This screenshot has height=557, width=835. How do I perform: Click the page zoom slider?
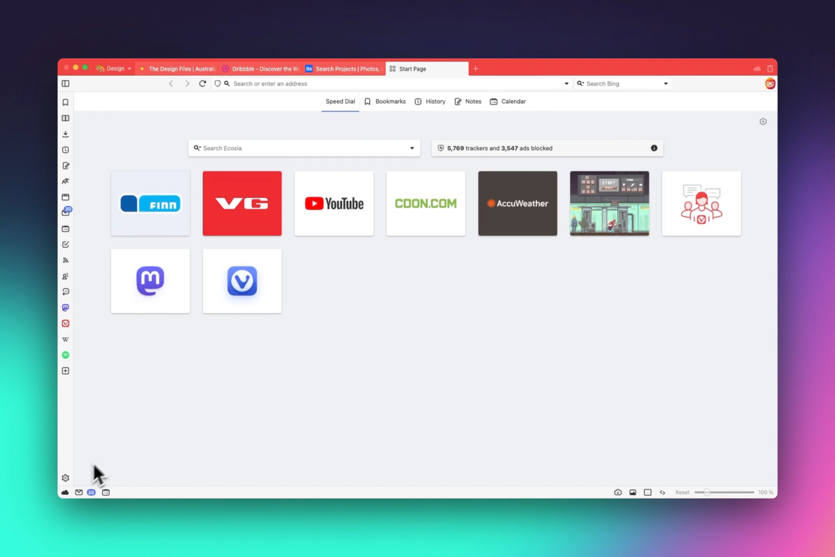[724, 493]
